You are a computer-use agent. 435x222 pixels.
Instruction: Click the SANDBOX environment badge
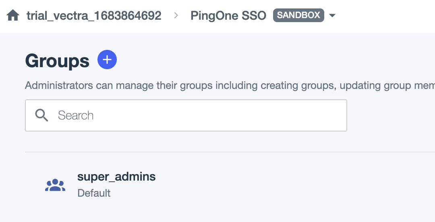tap(298, 15)
